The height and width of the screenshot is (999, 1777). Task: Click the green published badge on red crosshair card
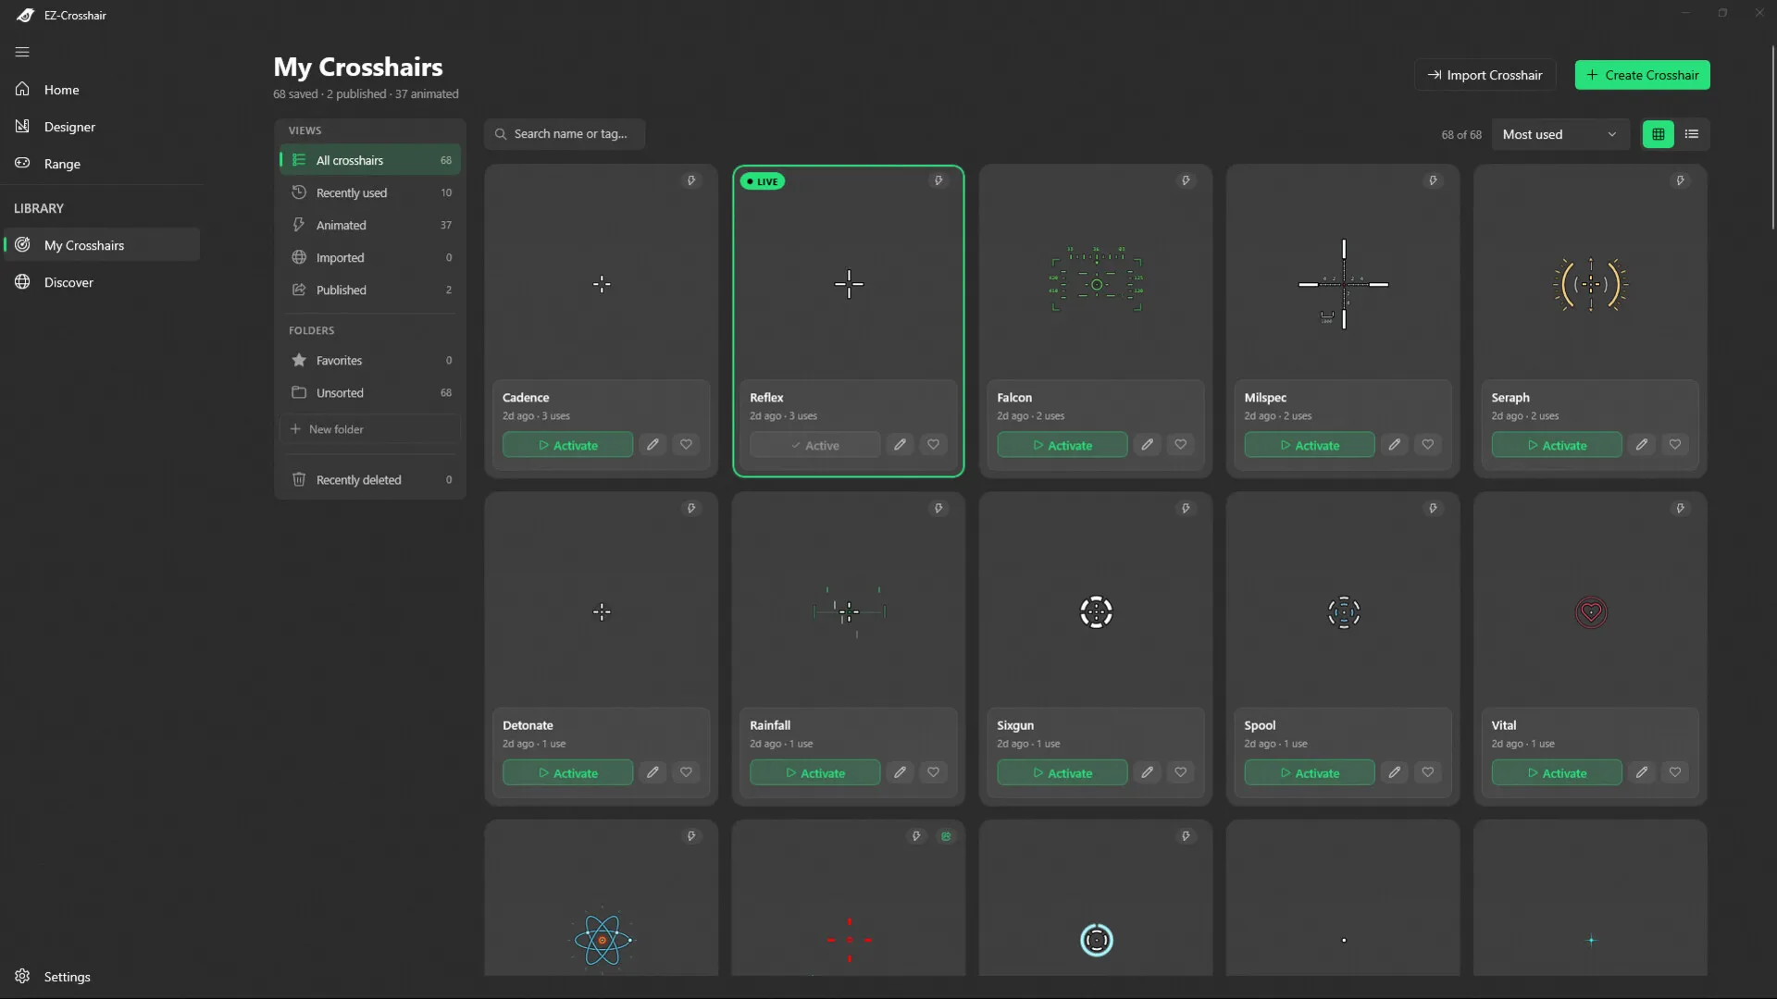946,836
